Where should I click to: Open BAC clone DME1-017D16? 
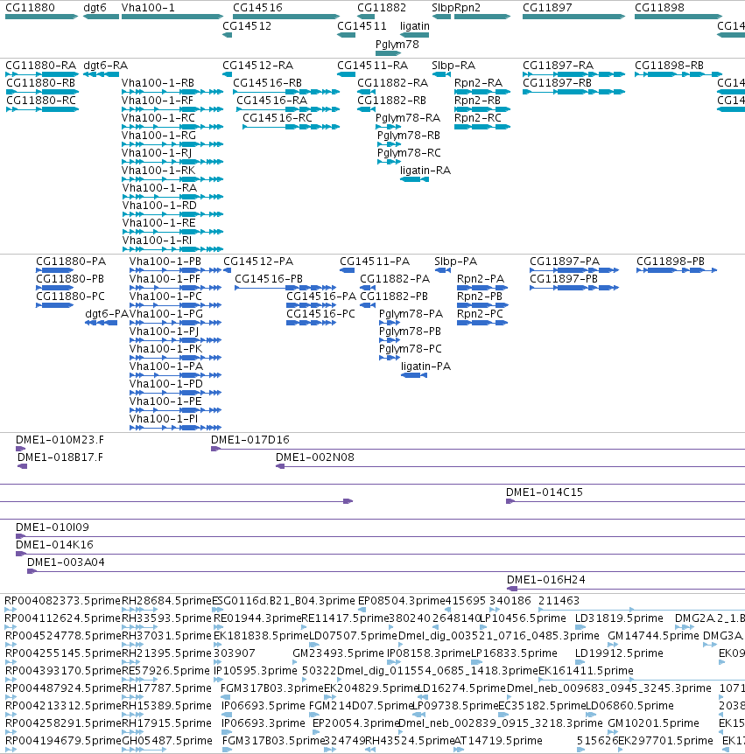point(250,440)
